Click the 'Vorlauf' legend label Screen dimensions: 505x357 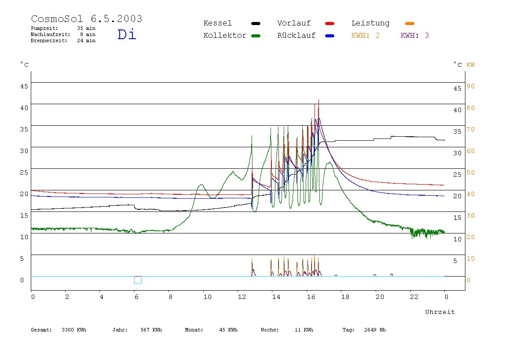click(x=294, y=23)
